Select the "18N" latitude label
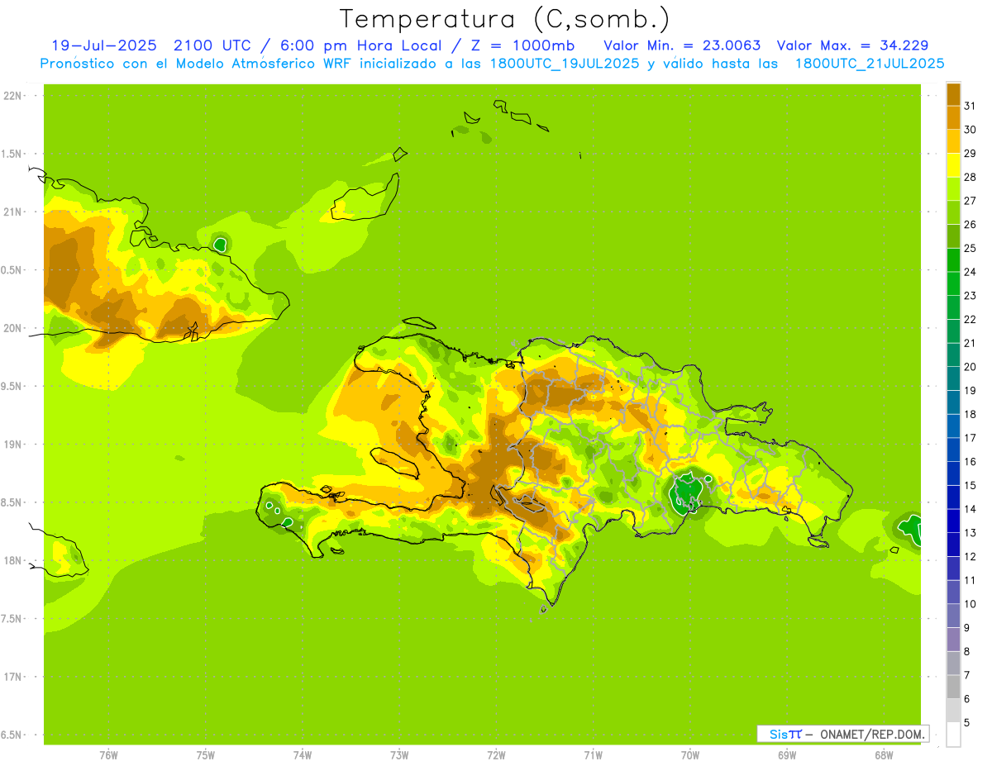Image resolution: width=992 pixels, height=766 pixels. coord(13,560)
